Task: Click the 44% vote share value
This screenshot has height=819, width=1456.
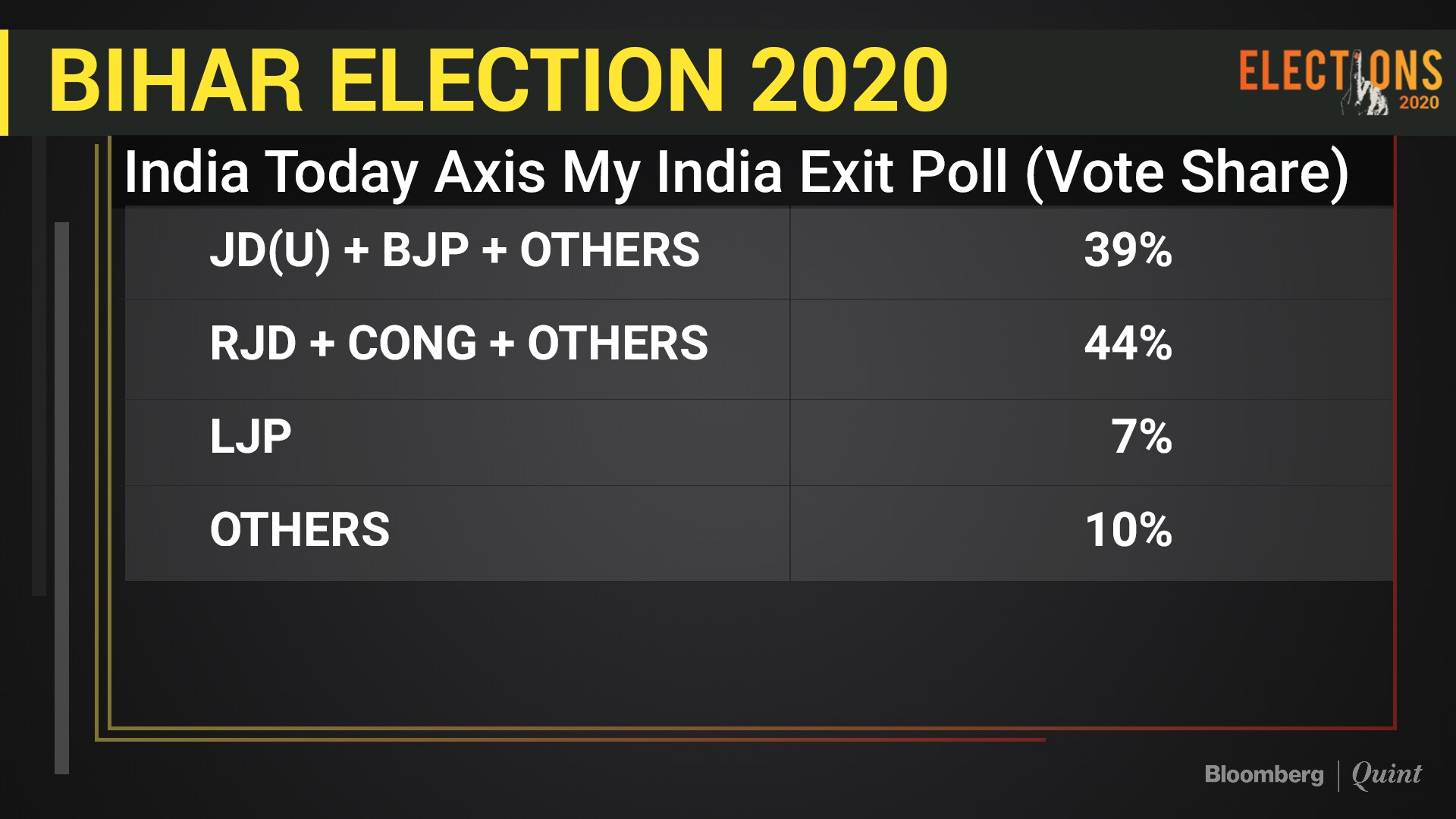Action: [x=1128, y=344]
